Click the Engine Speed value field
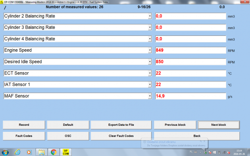250x156 pixels. [x=191, y=50]
